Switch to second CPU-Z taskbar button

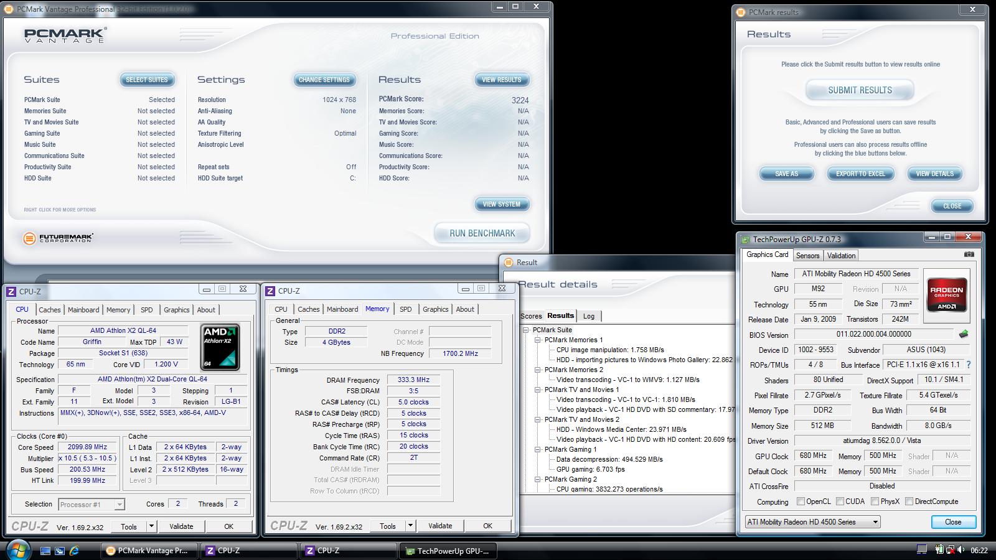point(348,551)
